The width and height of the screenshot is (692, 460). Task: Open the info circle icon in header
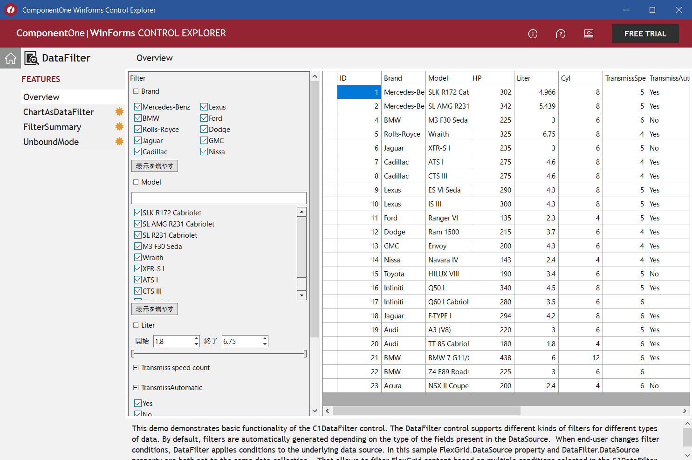(533, 34)
